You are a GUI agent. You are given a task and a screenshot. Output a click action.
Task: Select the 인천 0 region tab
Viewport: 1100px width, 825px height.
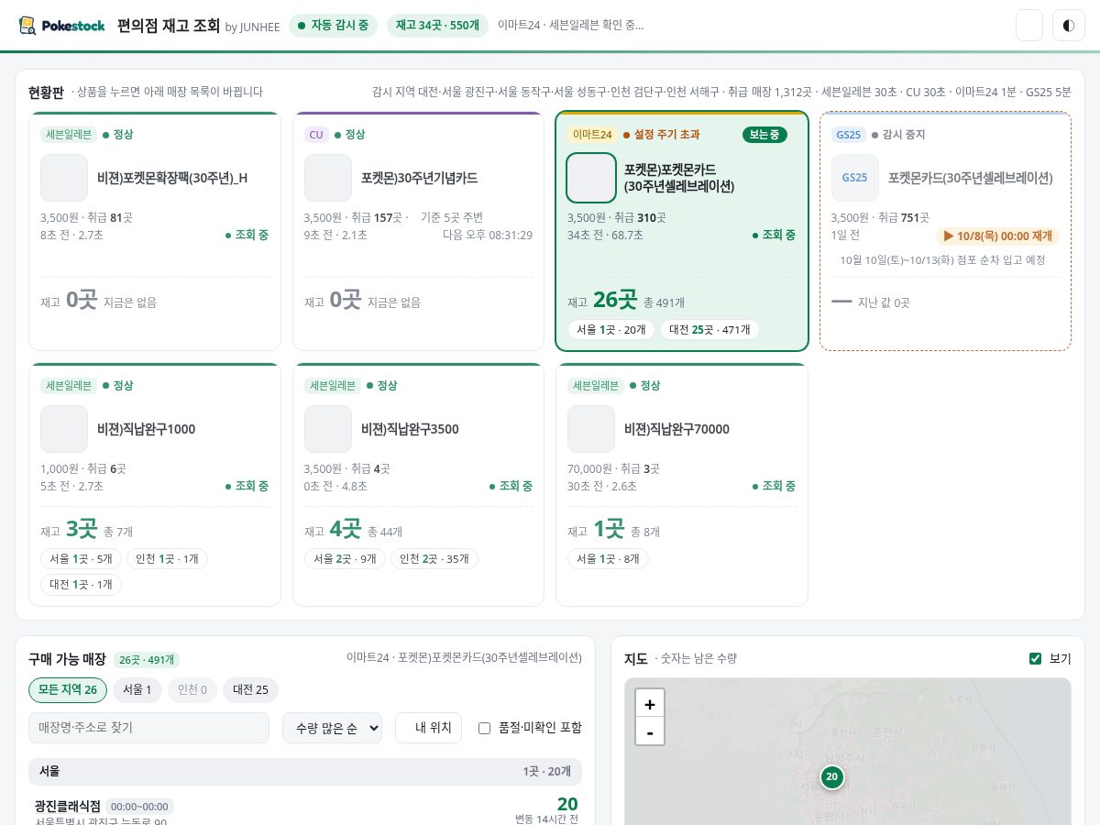[192, 689]
